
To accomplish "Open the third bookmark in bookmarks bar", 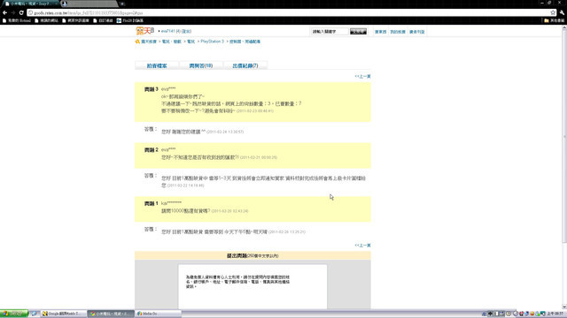I will (x=75, y=20).
